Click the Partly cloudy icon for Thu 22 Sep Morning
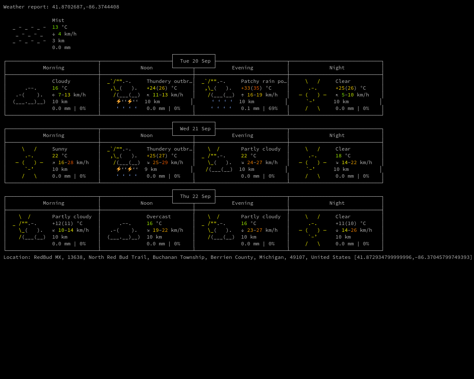474x379 pixels. tap(29, 227)
